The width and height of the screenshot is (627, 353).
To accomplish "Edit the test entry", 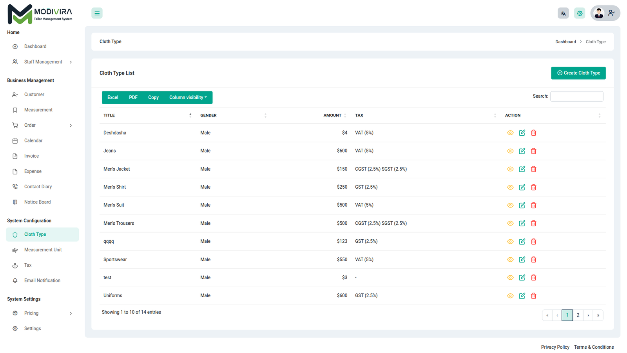I will [x=522, y=278].
